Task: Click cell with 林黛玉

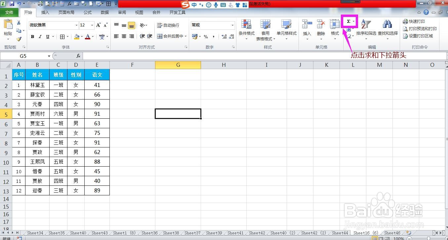Action: (x=37, y=85)
